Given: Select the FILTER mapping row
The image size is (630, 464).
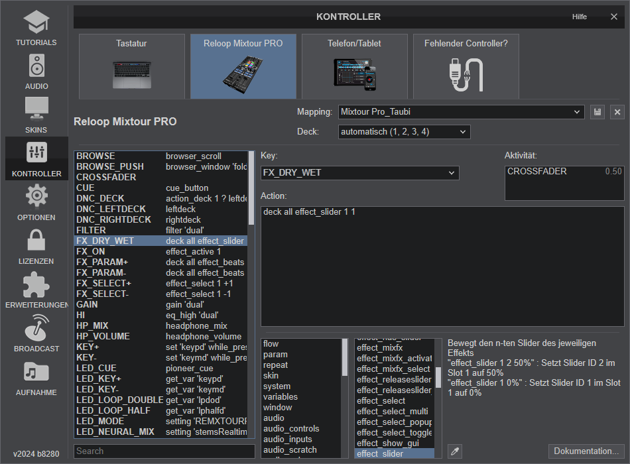Looking at the screenshot, I should [160, 230].
